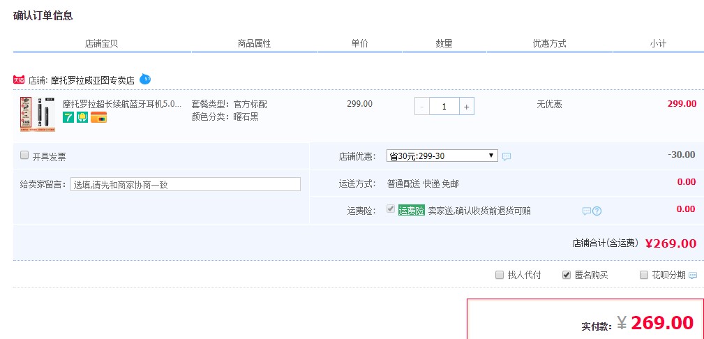Click the green 7-day return icon
Viewport: 704px width, 339px height.
pyautogui.click(x=68, y=117)
